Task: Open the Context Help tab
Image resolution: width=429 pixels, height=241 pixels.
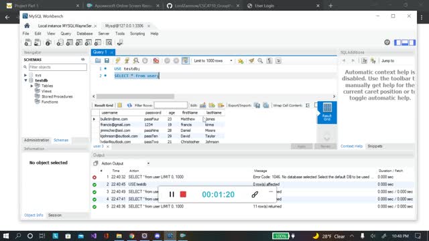Action: (351, 146)
